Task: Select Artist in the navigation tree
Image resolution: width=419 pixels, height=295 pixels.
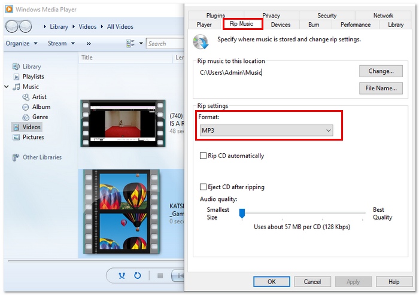Action: click(x=40, y=97)
